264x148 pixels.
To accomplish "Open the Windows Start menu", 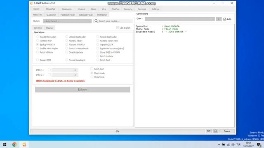I will (5, 144).
